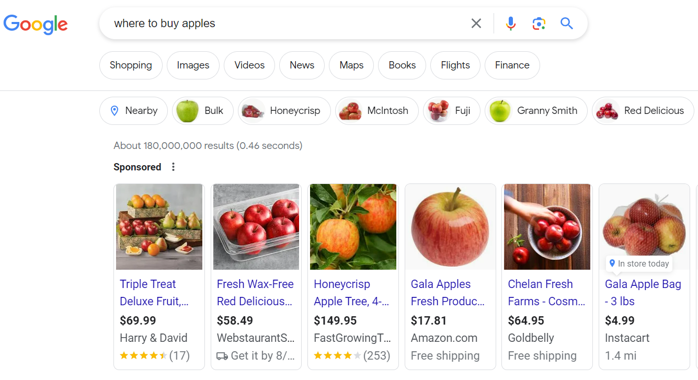Click the Google logo
The height and width of the screenshot is (380, 698).
(x=36, y=24)
